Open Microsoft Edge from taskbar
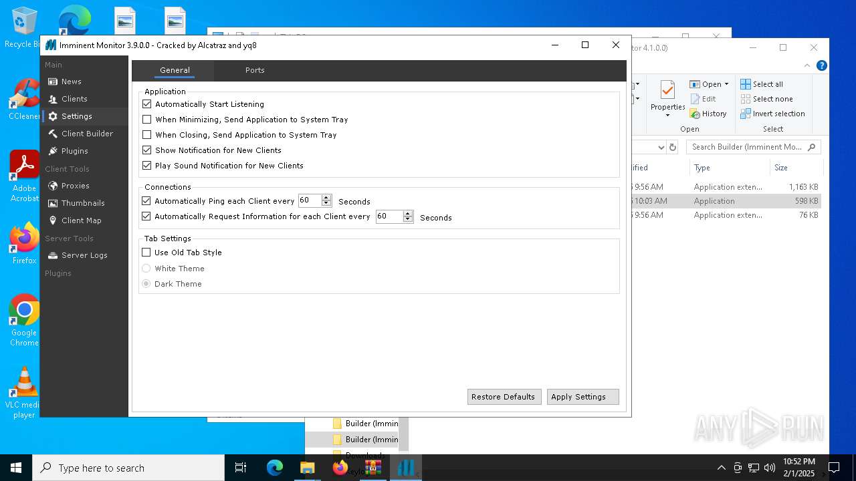This screenshot has height=481, width=856. (275, 468)
